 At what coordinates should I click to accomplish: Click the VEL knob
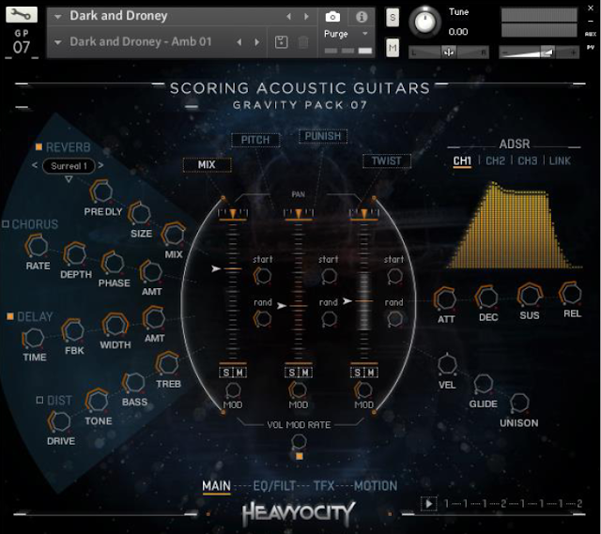coord(447,364)
